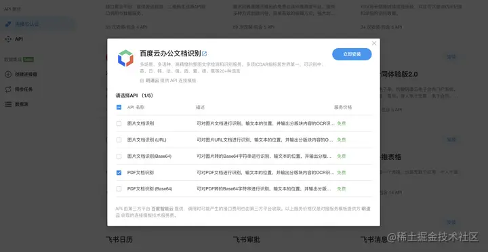Click the stacked list icon for 数据源
The height and width of the screenshot is (252, 488).
pos(8,104)
